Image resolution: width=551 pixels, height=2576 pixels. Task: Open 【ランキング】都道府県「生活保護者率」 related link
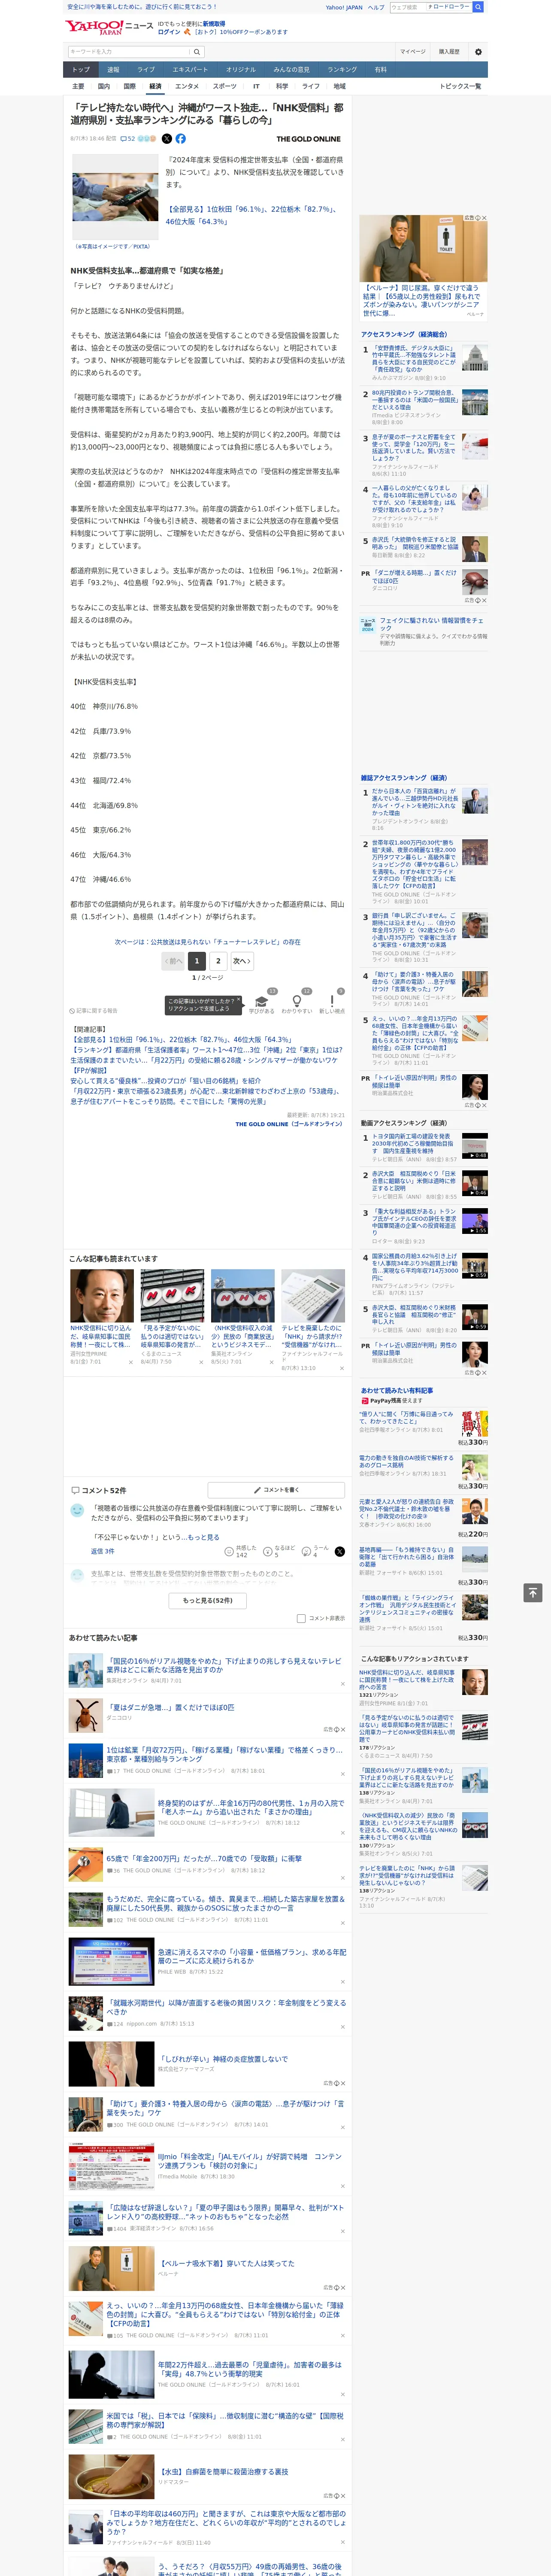coord(206,1050)
